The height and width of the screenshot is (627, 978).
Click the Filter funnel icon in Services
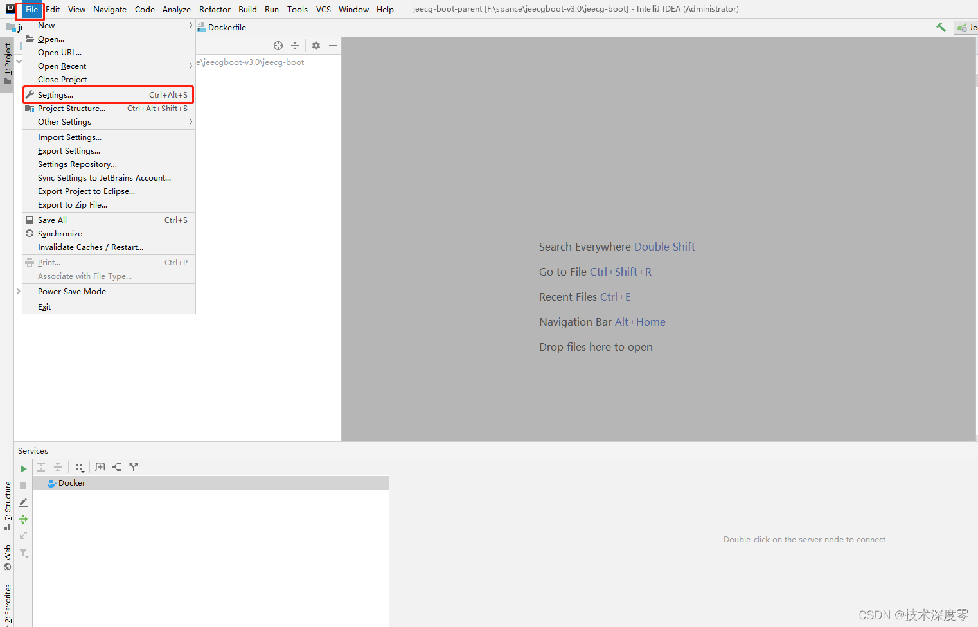(23, 552)
